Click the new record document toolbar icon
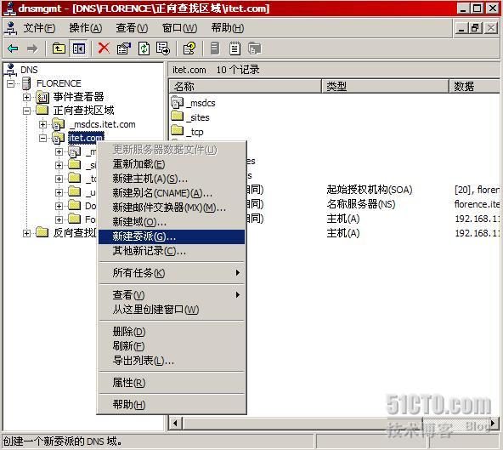 click(x=235, y=48)
